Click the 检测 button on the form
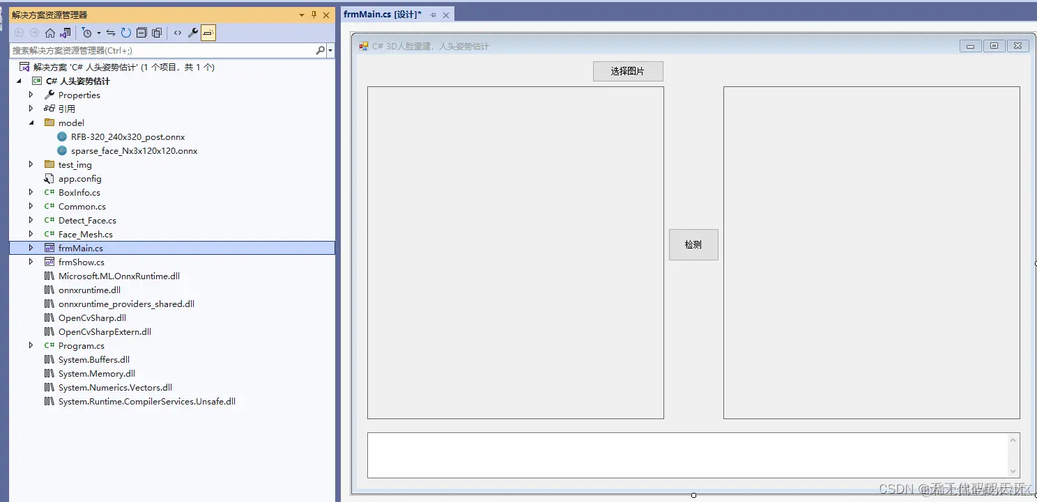 (693, 245)
